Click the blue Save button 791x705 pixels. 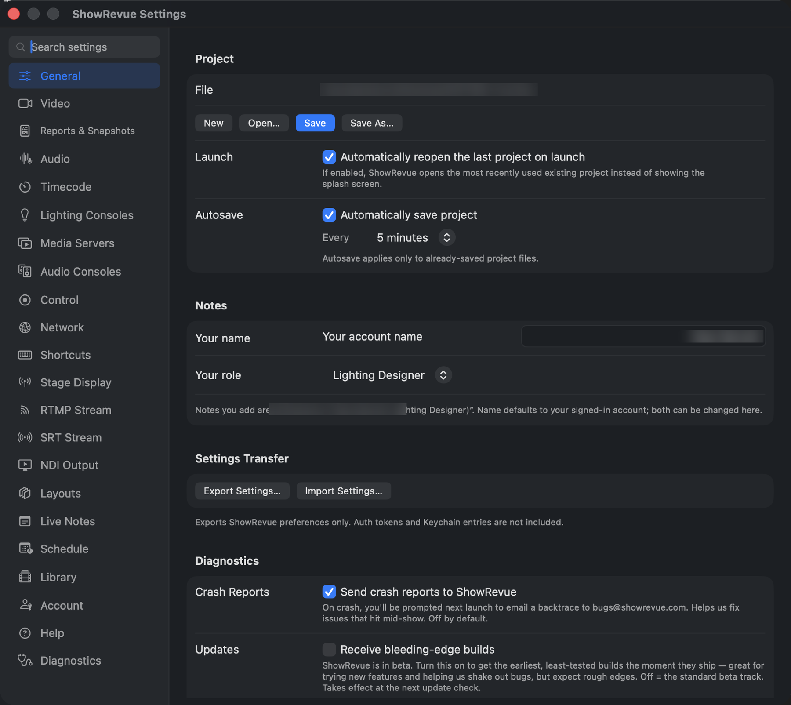point(315,123)
